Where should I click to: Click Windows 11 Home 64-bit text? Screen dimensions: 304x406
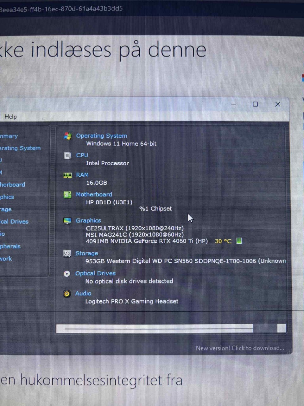click(121, 143)
